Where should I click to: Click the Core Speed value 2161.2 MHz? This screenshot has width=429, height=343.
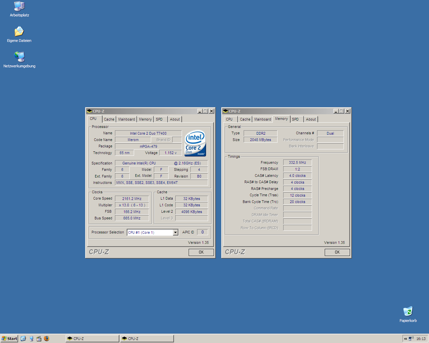coord(132,199)
